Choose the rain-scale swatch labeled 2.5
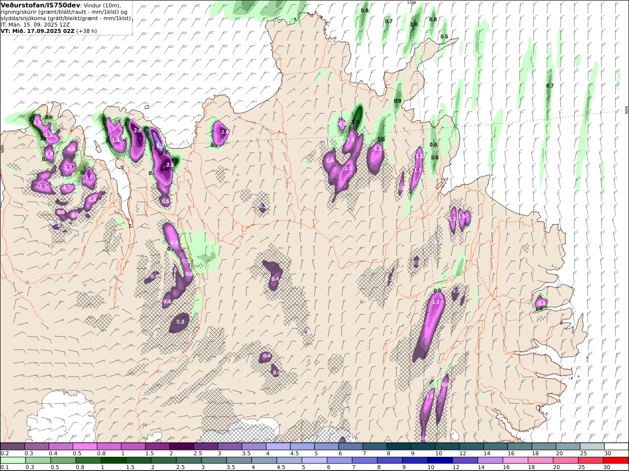The height and width of the screenshot is (471, 629). pos(188,460)
